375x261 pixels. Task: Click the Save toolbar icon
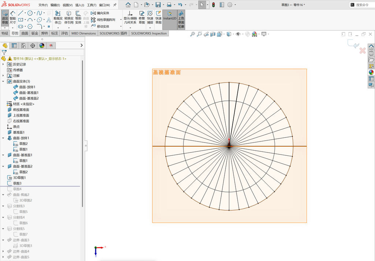click(158, 5)
